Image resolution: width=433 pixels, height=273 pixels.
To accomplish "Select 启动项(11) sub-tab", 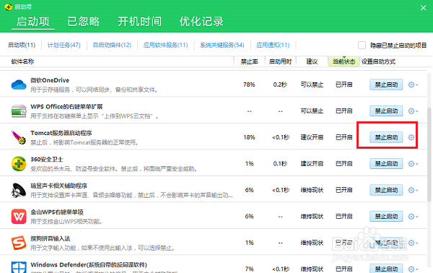I will click(x=22, y=45).
